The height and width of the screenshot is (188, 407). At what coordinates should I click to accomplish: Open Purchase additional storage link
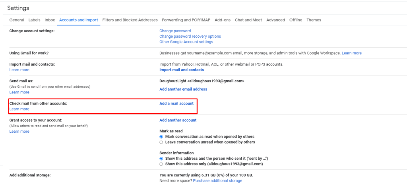click(x=217, y=181)
